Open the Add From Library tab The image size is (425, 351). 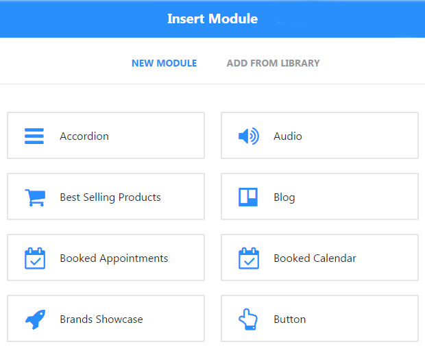[274, 63]
